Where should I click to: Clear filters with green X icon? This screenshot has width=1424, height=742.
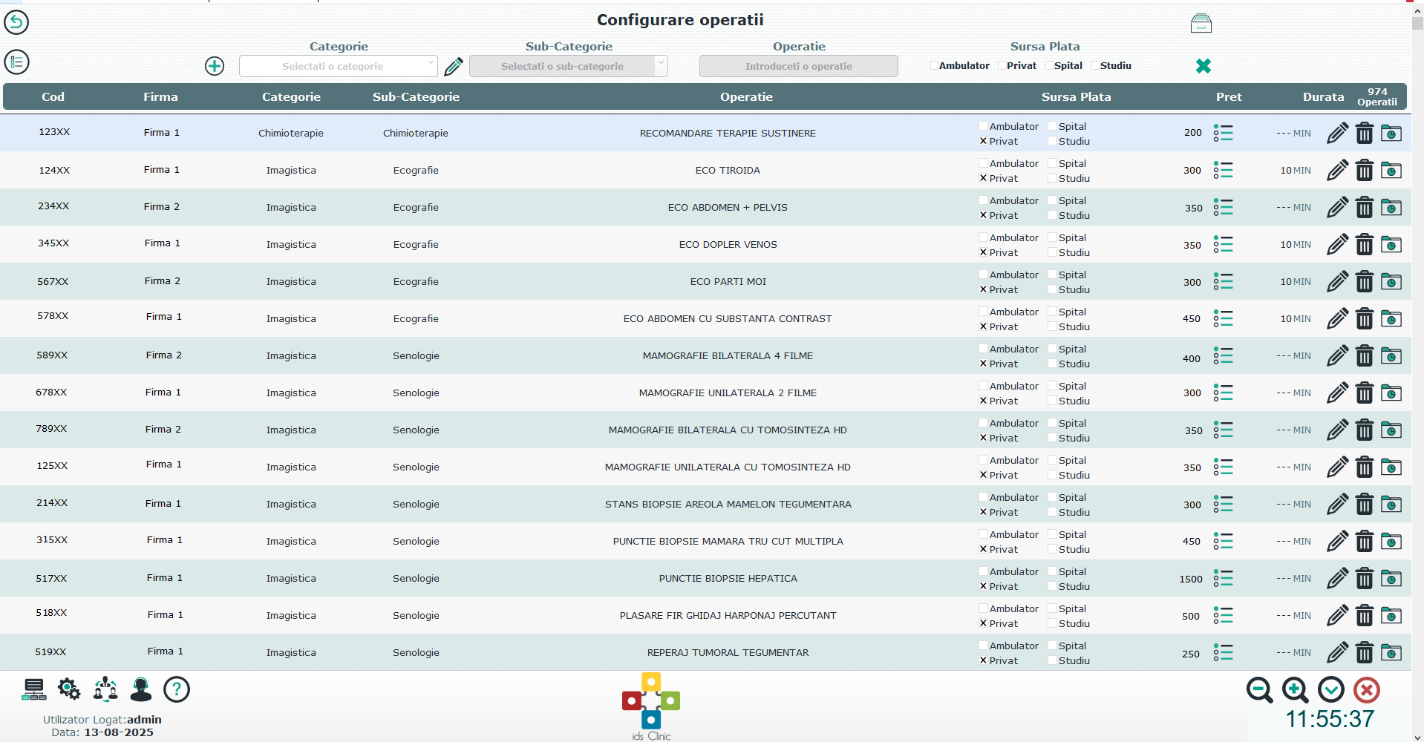[x=1203, y=66]
